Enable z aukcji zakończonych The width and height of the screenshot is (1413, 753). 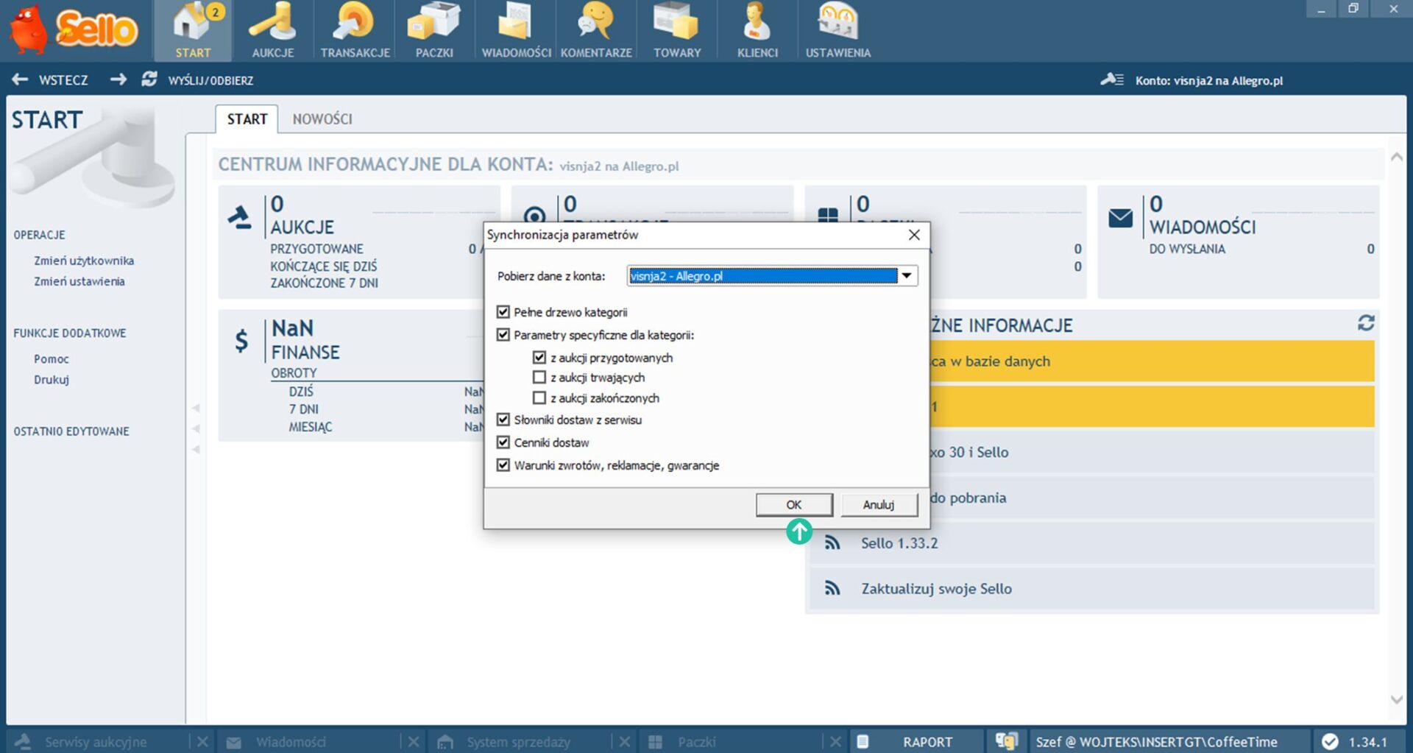click(539, 398)
